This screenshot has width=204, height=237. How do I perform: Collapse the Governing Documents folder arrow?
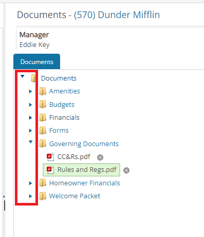tap(31, 142)
